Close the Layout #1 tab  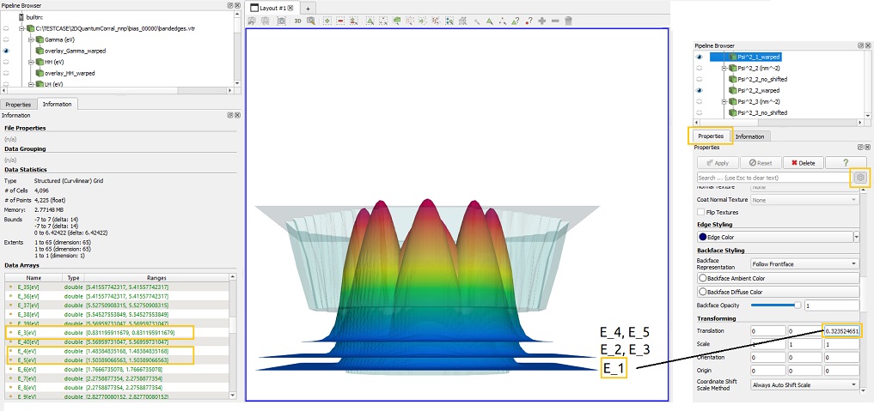tap(292, 8)
